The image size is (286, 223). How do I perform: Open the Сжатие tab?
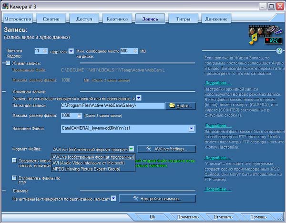point(51,19)
